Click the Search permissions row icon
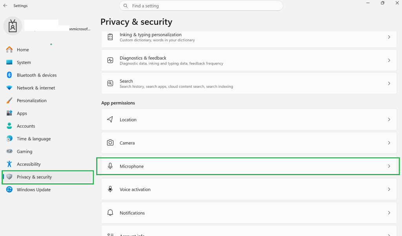The height and width of the screenshot is (236, 402). coord(110,83)
